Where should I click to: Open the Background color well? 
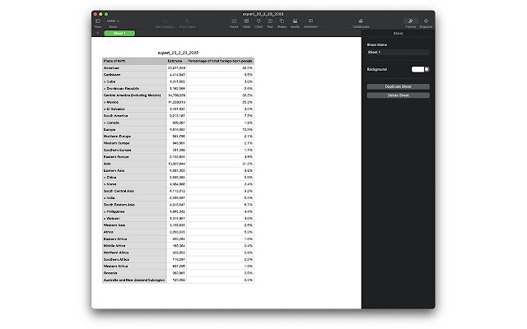pos(417,69)
